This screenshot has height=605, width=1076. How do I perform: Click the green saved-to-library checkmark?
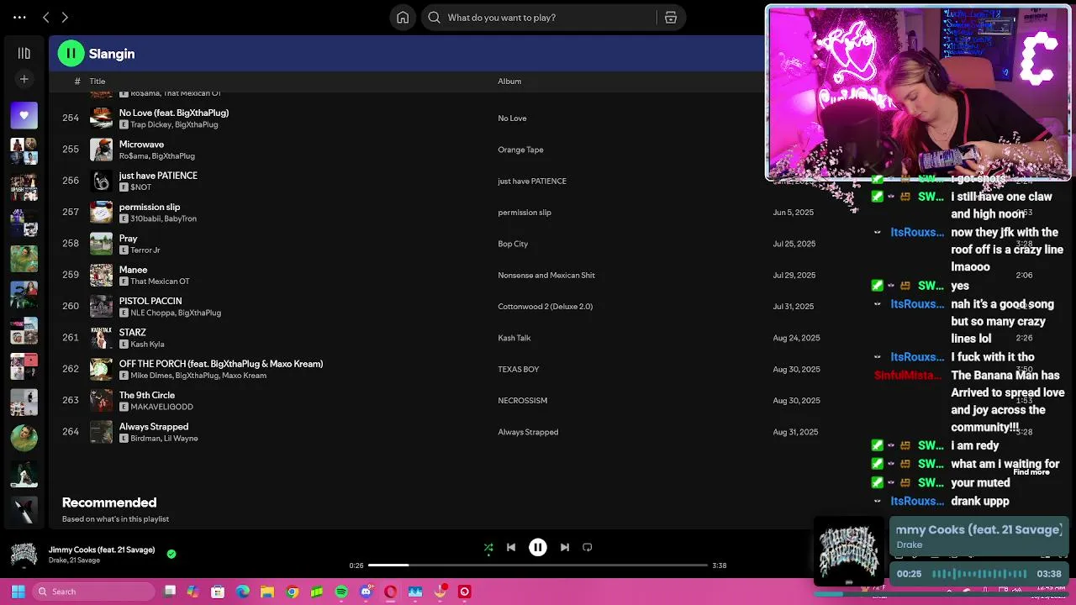(171, 554)
